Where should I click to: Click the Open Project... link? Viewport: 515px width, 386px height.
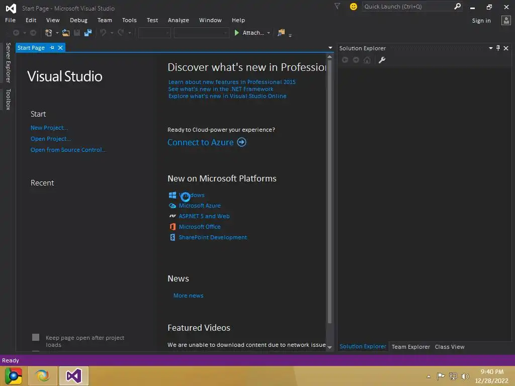pos(51,139)
